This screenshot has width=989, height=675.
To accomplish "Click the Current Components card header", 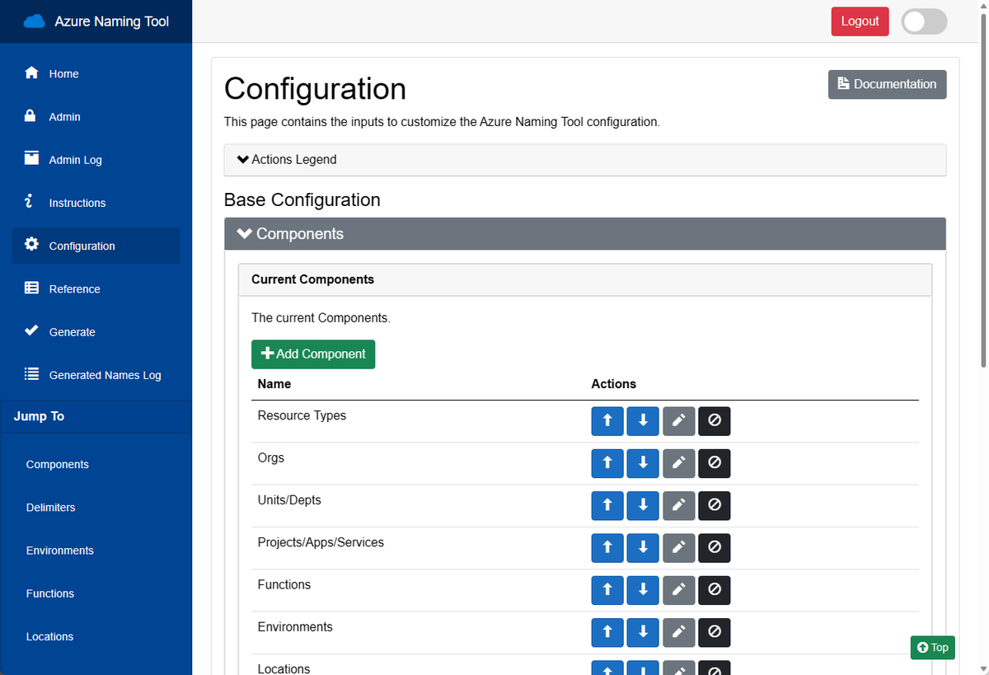I will [x=585, y=279].
